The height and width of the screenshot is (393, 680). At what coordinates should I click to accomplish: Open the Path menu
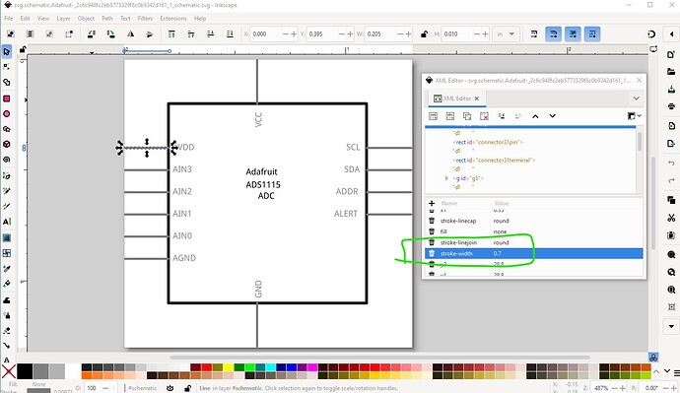click(107, 18)
